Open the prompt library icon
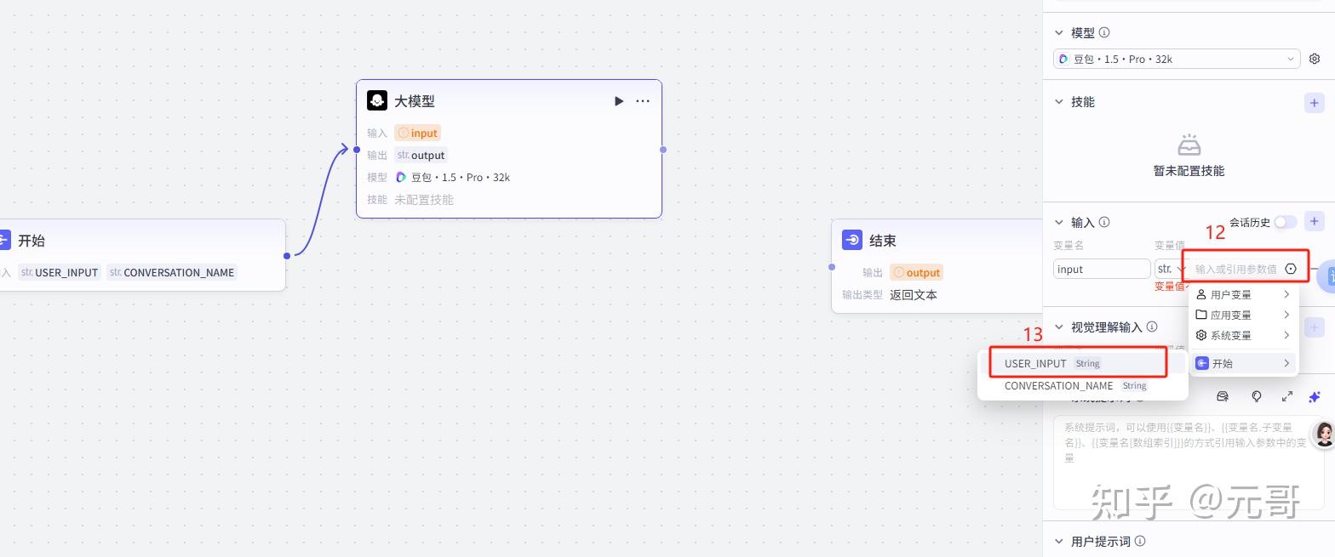Image resolution: width=1335 pixels, height=557 pixels. click(1223, 396)
